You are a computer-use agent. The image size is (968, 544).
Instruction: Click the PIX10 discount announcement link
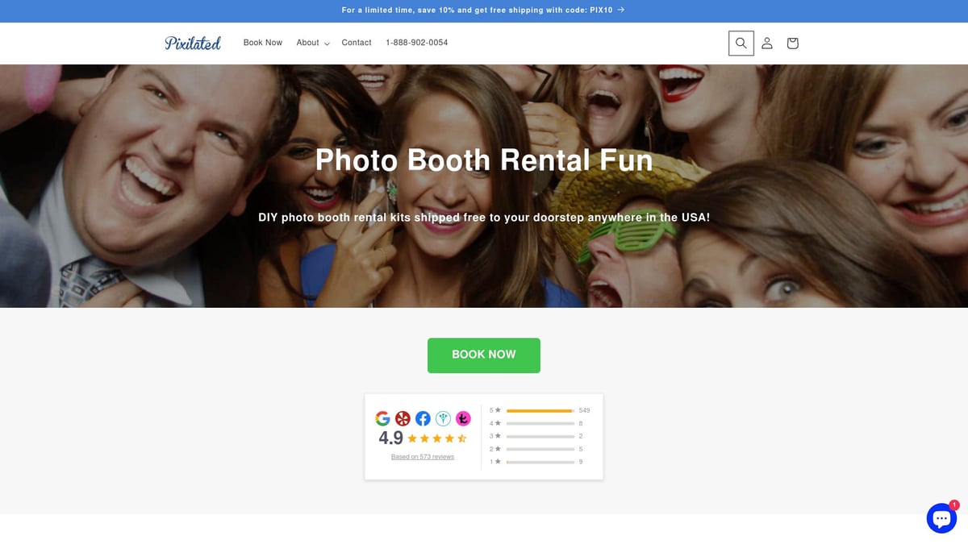click(x=484, y=10)
